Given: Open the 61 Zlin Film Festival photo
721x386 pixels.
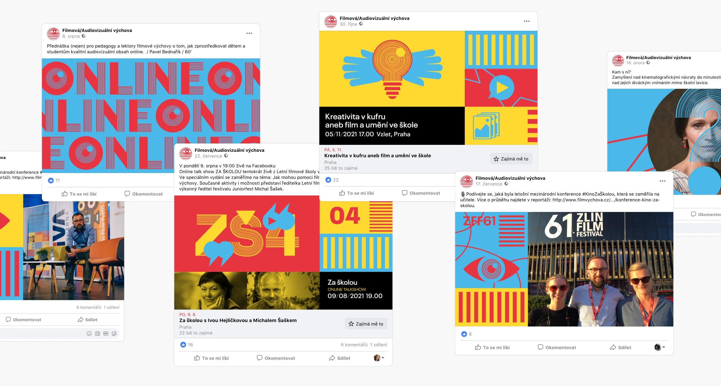Looking at the screenshot, I should coord(600,269).
